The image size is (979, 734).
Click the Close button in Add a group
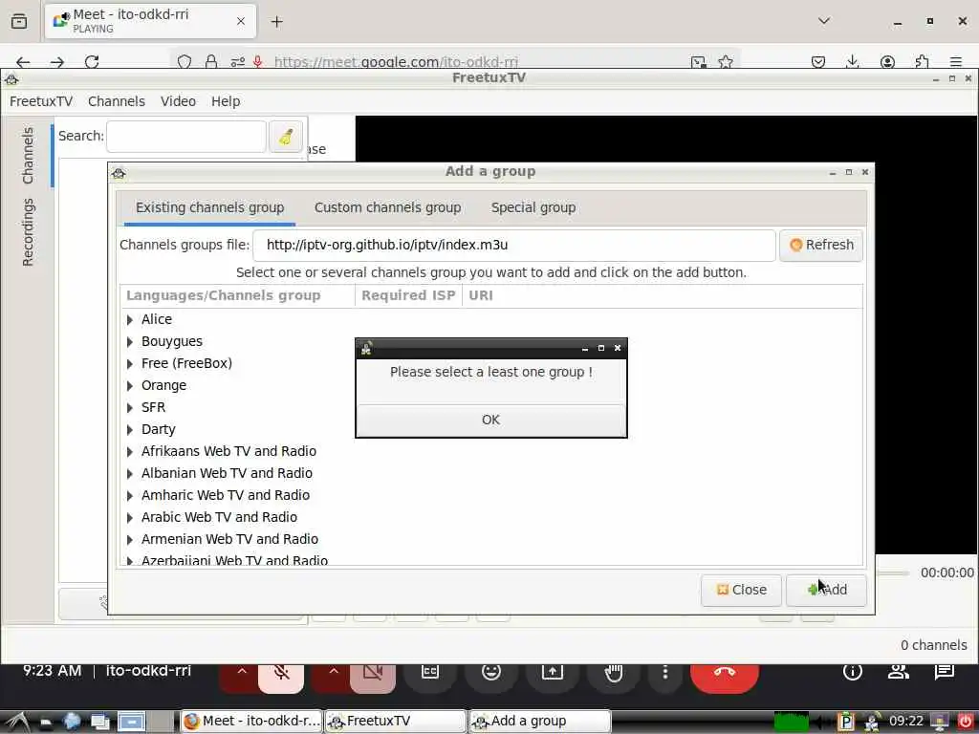pos(741,590)
